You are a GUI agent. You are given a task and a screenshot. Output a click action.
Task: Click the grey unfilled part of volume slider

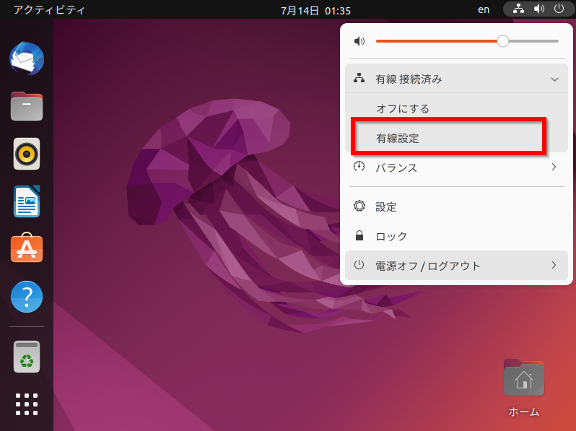(533, 41)
